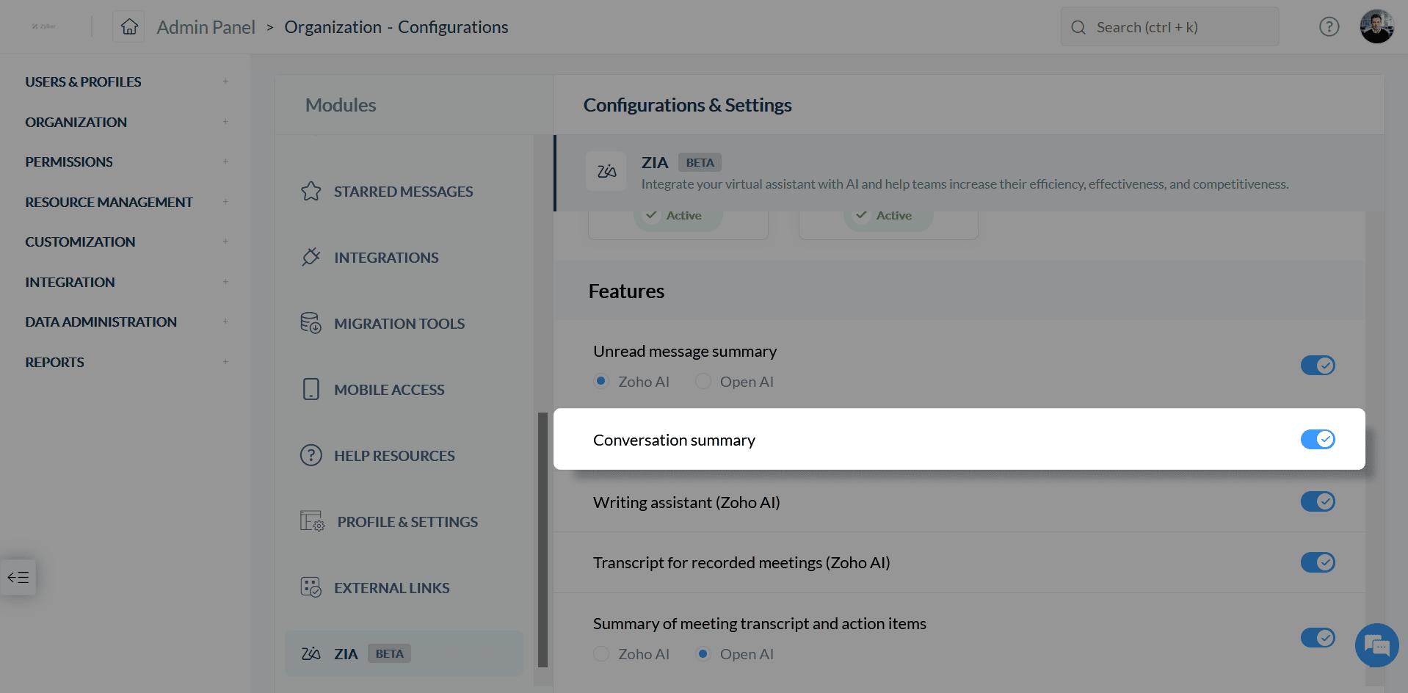The height and width of the screenshot is (693, 1408).
Task: Open the Help Resources module
Action: 394,456
